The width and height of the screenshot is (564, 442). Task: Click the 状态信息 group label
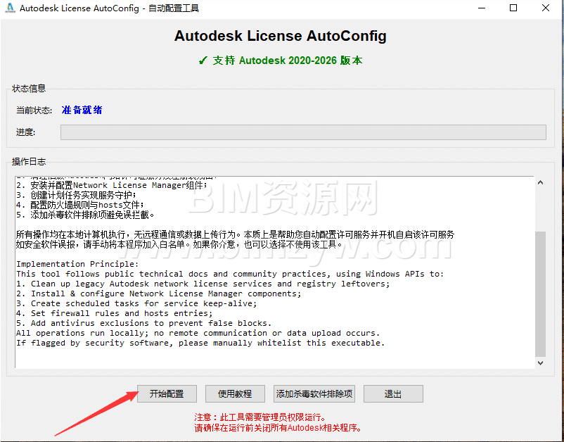pyautogui.click(x=29, y=89)
